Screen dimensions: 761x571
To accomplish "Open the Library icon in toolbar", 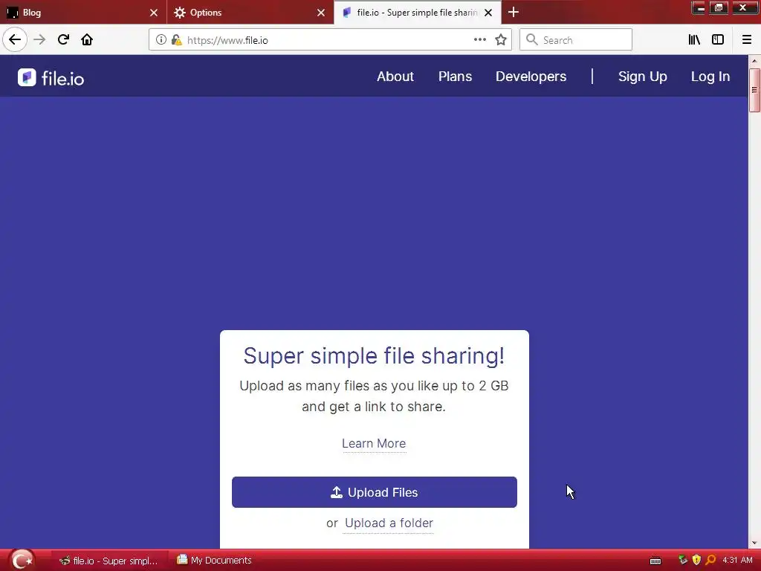I will [694, 40].
